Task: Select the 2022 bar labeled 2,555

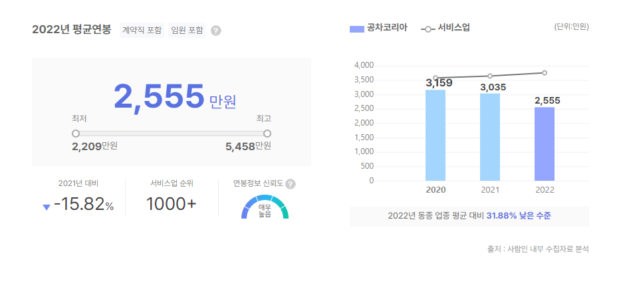Action: [545, 144]
